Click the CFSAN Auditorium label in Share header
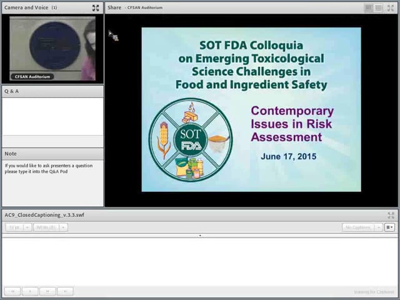The height and width of the screenshot is (300, 400). coord(144,7)
